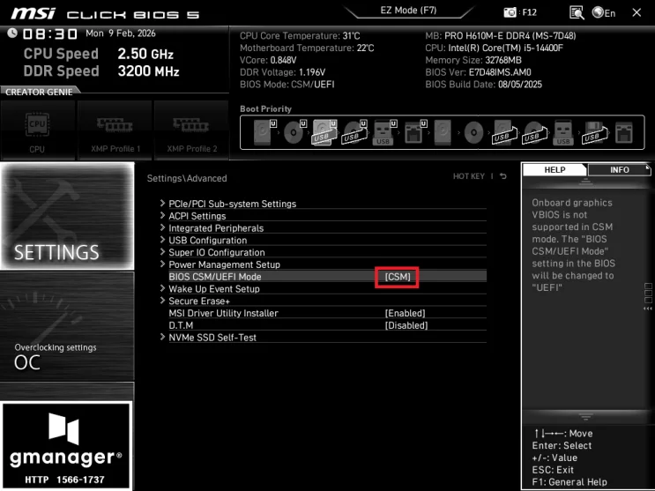Switch to EZ Mode (F7)
This screenshot has height=491, width=655.
pyautogui.click(x=408, y=11)
